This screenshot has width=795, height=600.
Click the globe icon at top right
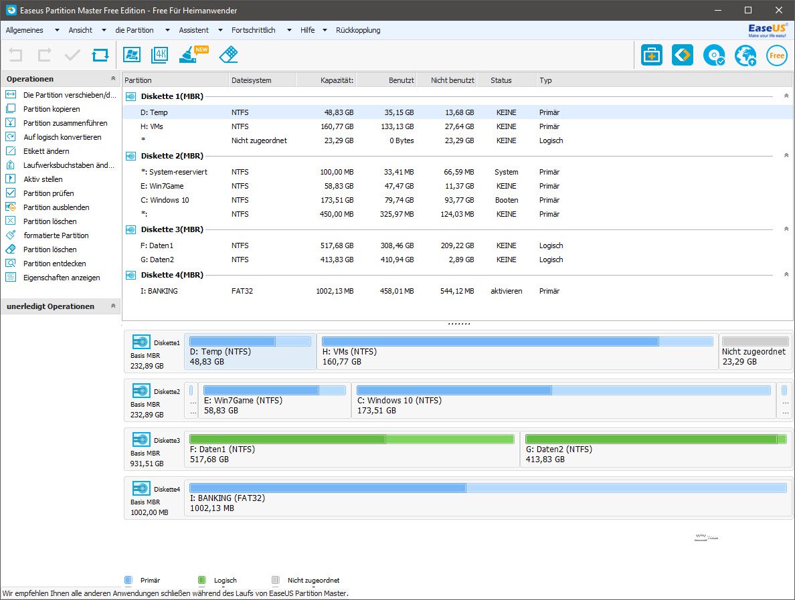pyautogui.click(x=745, y=56)
